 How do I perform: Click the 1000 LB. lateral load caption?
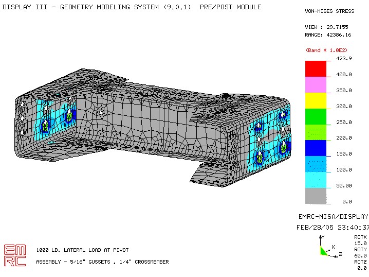click(x=82, y=250)
